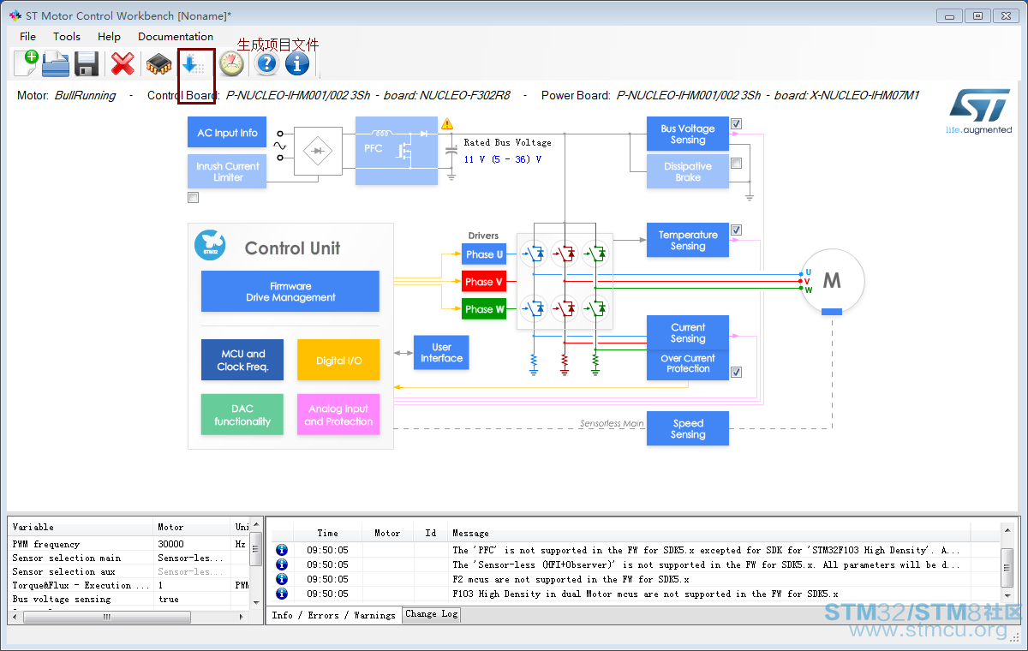Screen dimensions: 1028x651
Task: Open the Dissipative Brake block
Action: pos(688,172)
